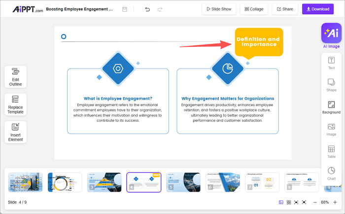The height and width of the screenshot is (214, 345).
Task: Select slide 6 thumbnail with mountain photo
Action: click(x=223, y=182)
